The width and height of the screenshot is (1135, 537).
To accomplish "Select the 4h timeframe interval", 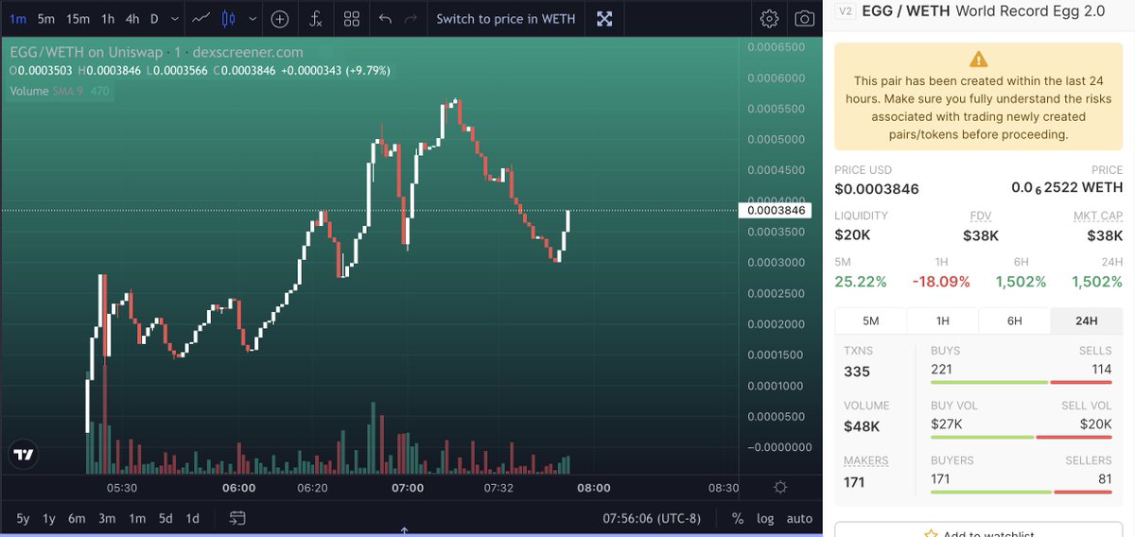I will [x=132, y=18].
